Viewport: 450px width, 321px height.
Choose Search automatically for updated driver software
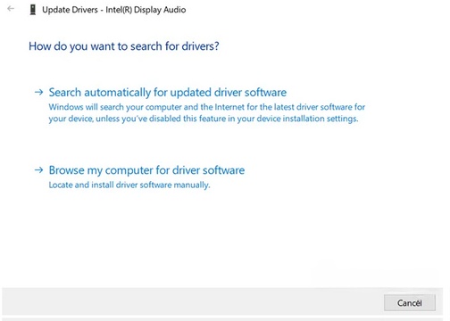tap(168, 93)
